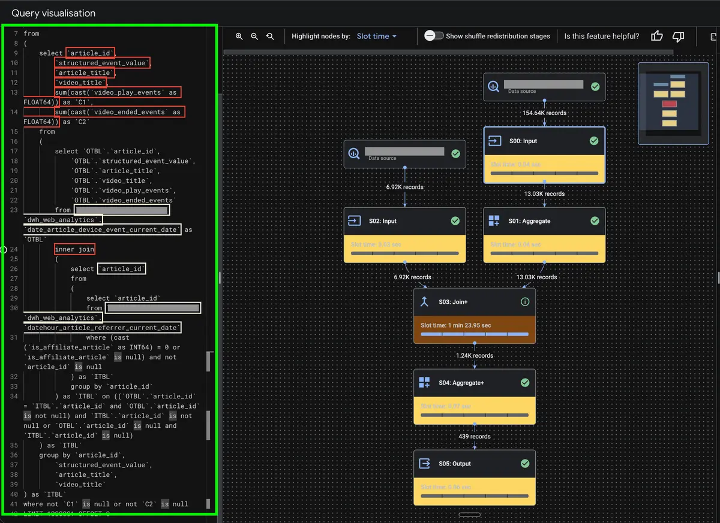Click the S04: Aggregate+ green checkmark

coord(525,382)
